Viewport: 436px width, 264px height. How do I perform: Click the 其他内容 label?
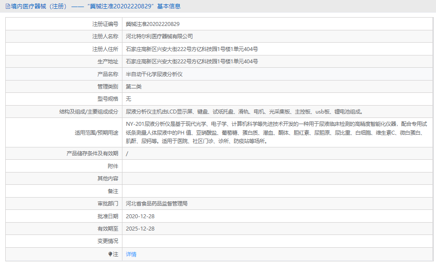point(107,178)
